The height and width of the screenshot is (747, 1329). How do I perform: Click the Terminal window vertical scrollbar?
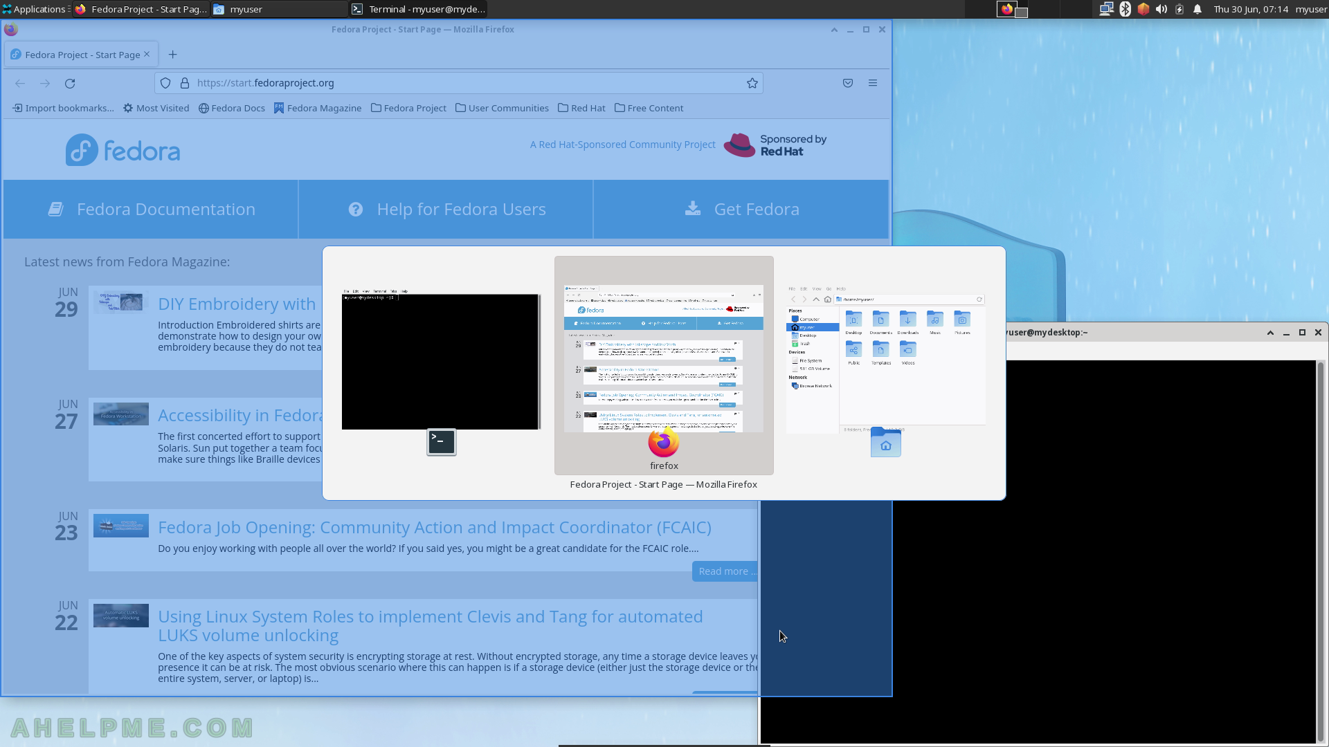(x=1321, y=550)
